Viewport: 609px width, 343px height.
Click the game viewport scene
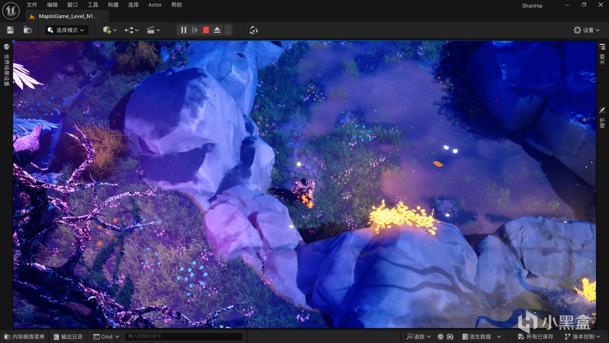tap(304, 184)
